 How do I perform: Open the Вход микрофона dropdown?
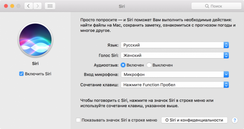[x=175, y=74]
